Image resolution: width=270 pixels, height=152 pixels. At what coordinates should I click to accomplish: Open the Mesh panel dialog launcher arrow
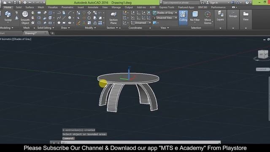coord(34,28)
